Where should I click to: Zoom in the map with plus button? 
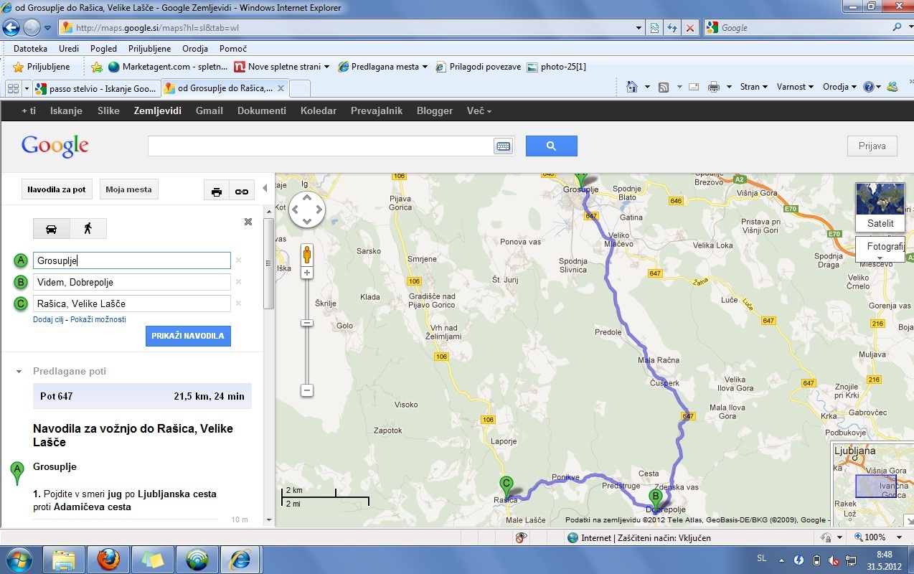point(307,273)
